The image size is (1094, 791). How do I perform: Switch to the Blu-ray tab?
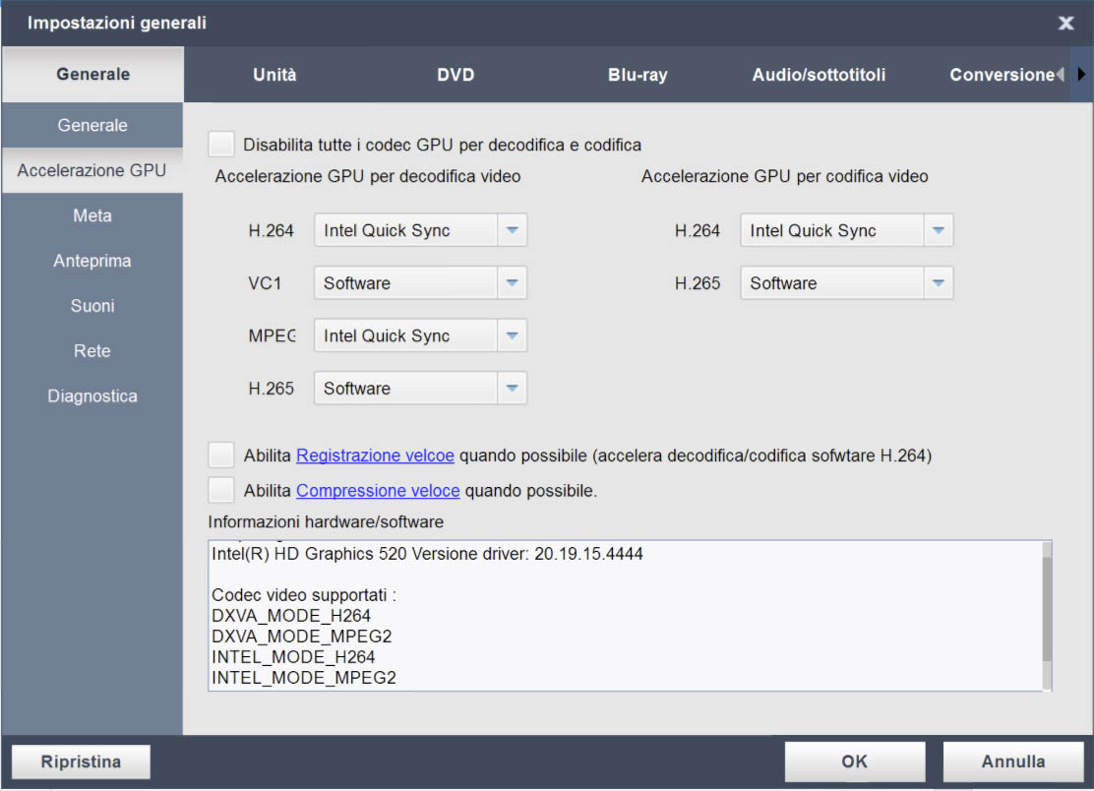638,75
